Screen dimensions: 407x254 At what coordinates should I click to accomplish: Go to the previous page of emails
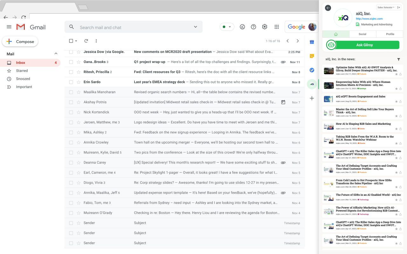tap(287, 41)
